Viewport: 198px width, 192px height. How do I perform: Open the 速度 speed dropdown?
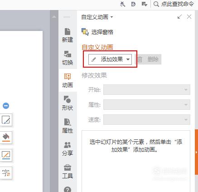pos(147,120)
